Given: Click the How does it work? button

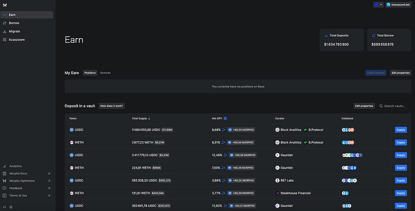Looking at the screenshot, I should pos(112,106).
